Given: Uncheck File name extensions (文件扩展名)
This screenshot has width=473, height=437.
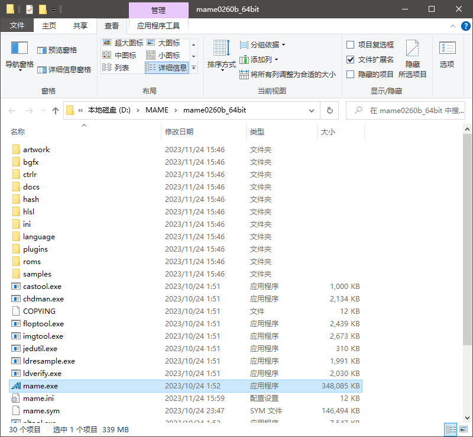Looking at the screenshot, I should pos(350,60).
